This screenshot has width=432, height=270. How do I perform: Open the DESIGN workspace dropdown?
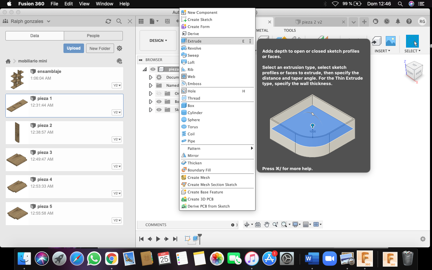point(158,40)
